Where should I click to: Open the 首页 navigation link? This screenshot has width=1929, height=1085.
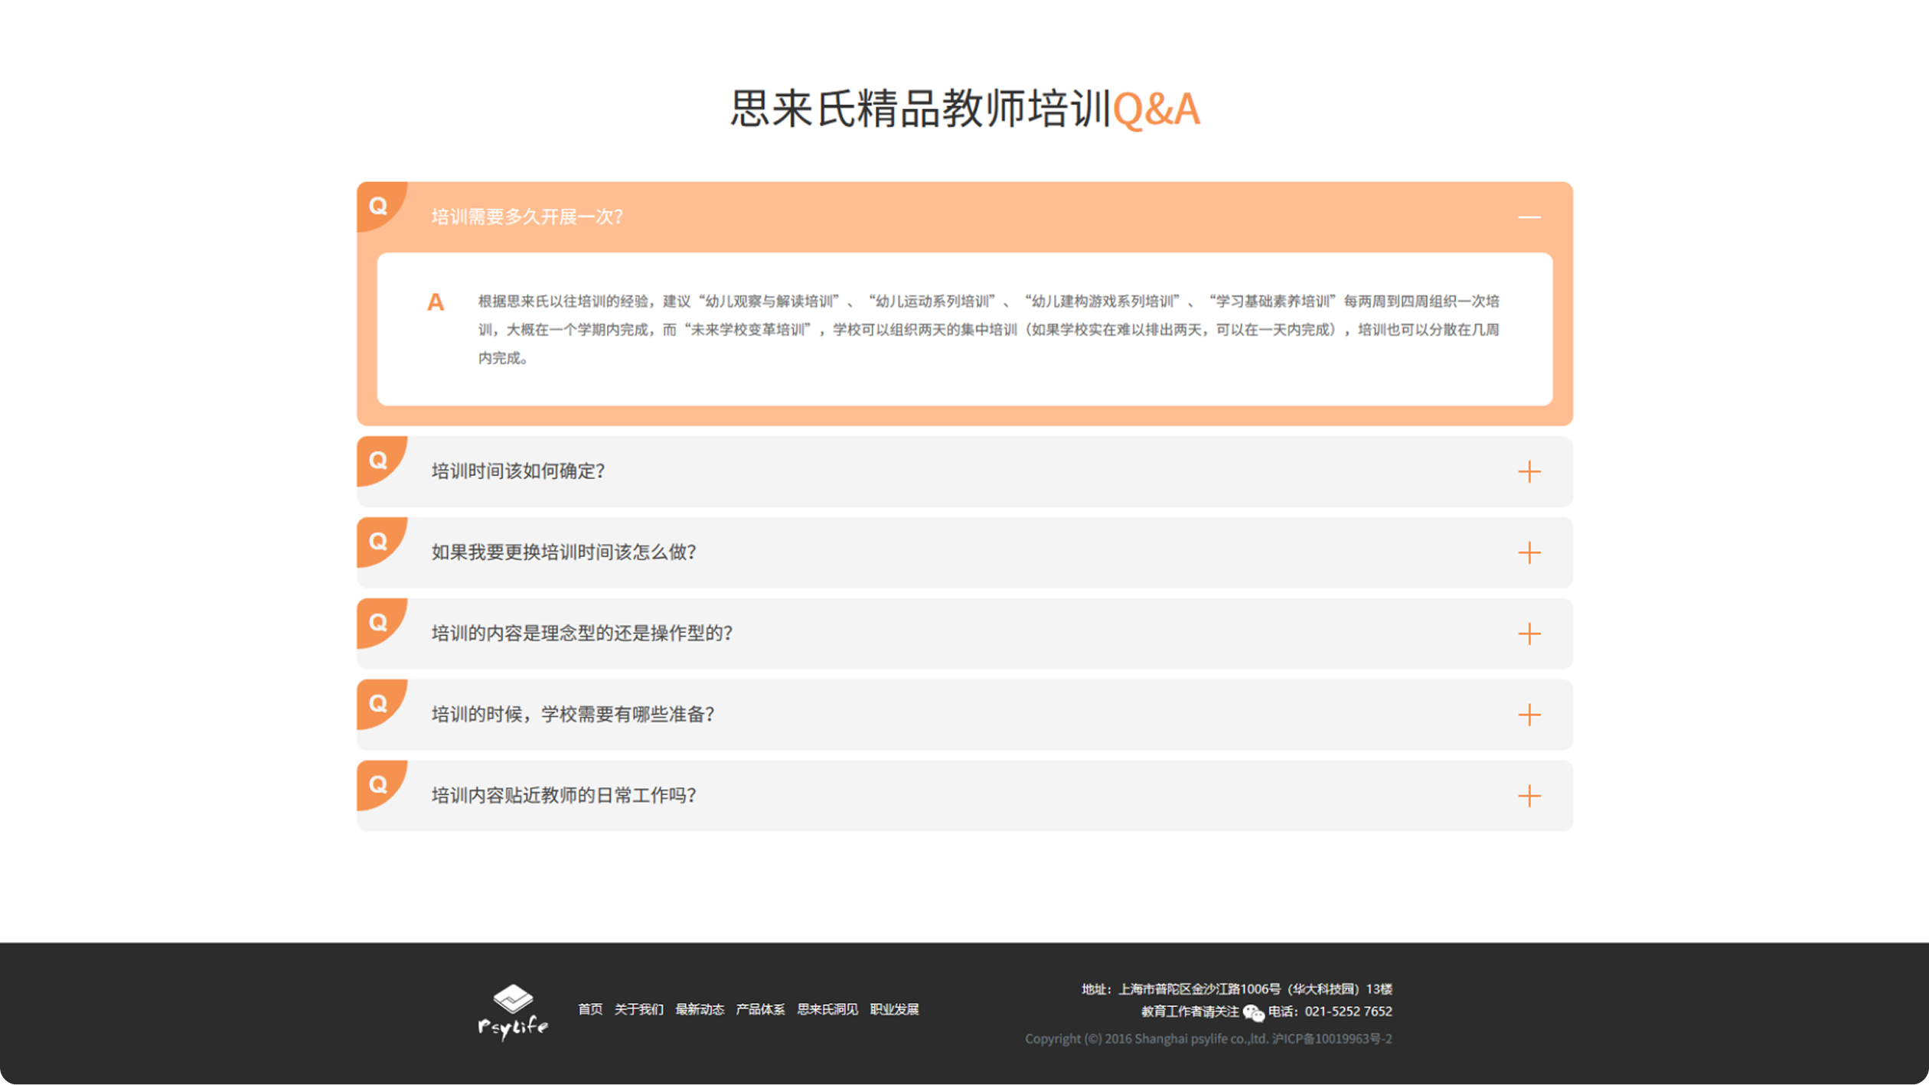[x=590, y=1010]
